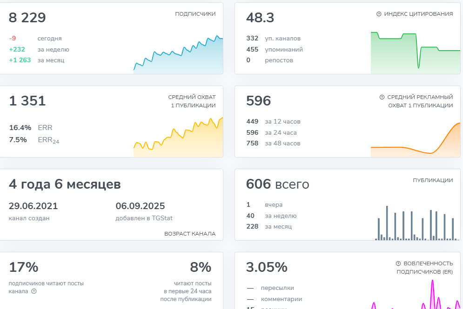This screenshot has width=463, height=309.
Task: Click the yellow average reach chart
Action: click(178, 137)
